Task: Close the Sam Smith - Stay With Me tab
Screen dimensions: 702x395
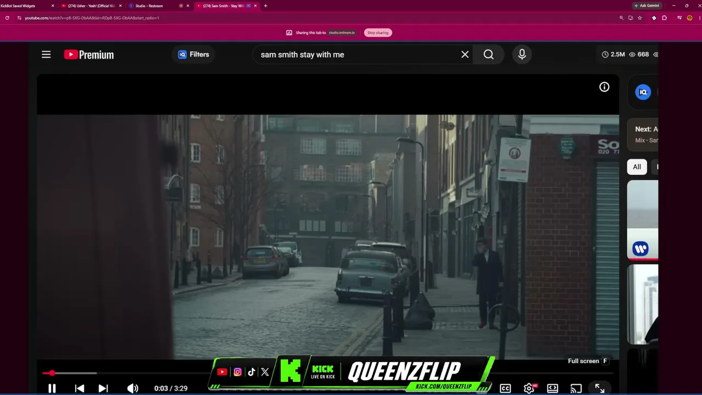Action: 256,5
